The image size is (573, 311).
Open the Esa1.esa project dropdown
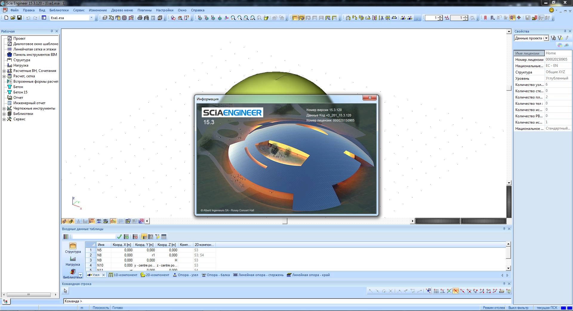[91, 18]
